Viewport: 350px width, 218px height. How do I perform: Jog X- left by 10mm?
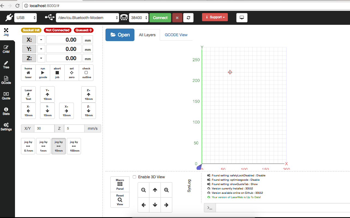[x=28, y=111]
